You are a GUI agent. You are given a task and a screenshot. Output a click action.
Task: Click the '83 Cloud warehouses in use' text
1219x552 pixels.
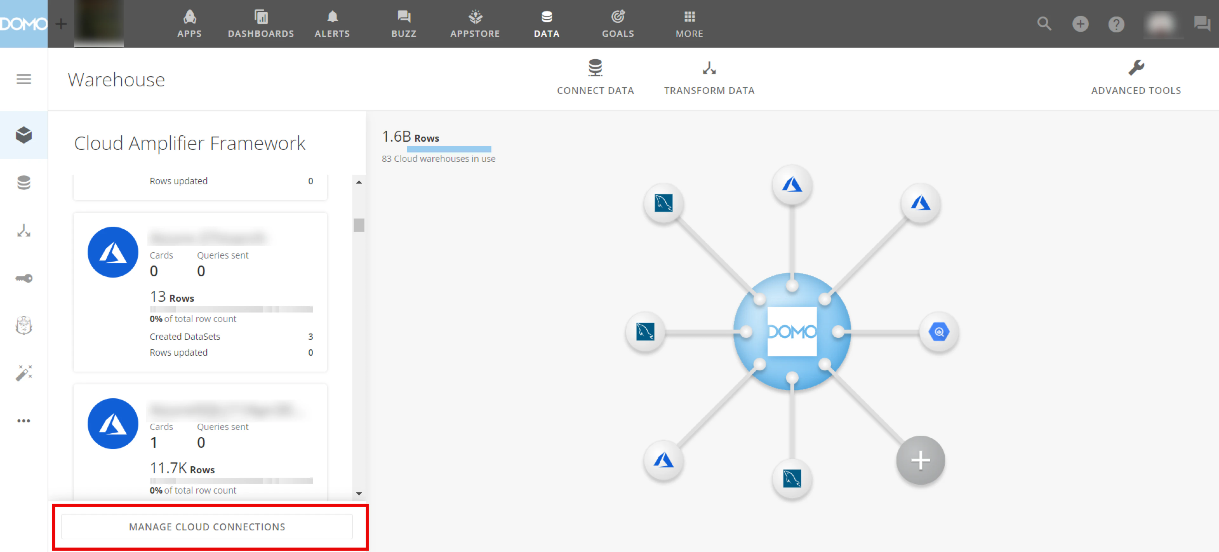(439, 159)
